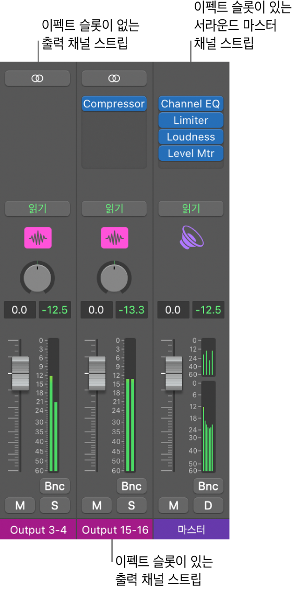Click the volume fader on Output 15-16
This screenshot has height=592, width=297.
click(x=97, y=373)
